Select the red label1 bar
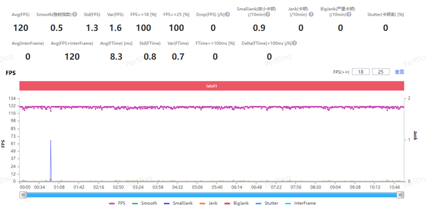Screen dimensions: 426x206 (x=212, y=86)
